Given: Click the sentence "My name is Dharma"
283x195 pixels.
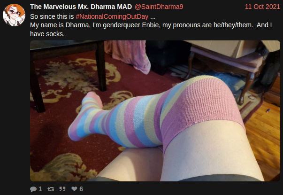Looking at the screenshot, I should point(60,25).
